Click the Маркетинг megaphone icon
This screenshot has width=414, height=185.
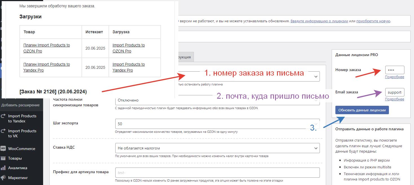pyautogui.click(x=3, y=178)
